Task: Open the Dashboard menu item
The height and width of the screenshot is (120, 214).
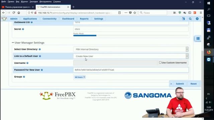Action: [68, 19]
